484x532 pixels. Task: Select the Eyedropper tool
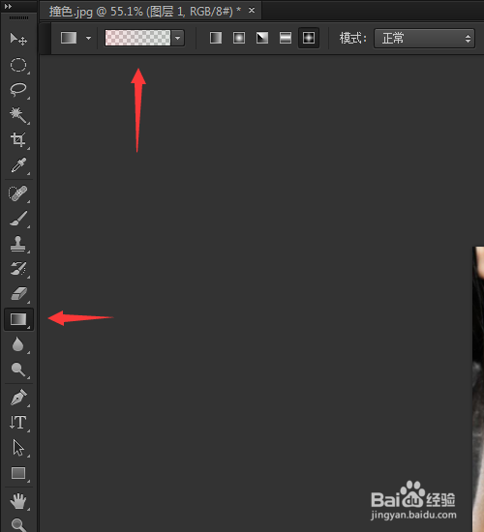(x=18, y=165)
